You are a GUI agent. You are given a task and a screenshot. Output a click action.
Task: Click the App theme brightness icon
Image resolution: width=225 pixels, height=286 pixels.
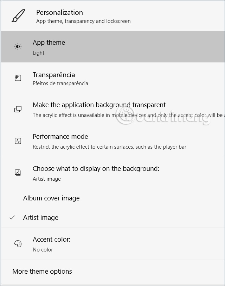tap(18, 46)
